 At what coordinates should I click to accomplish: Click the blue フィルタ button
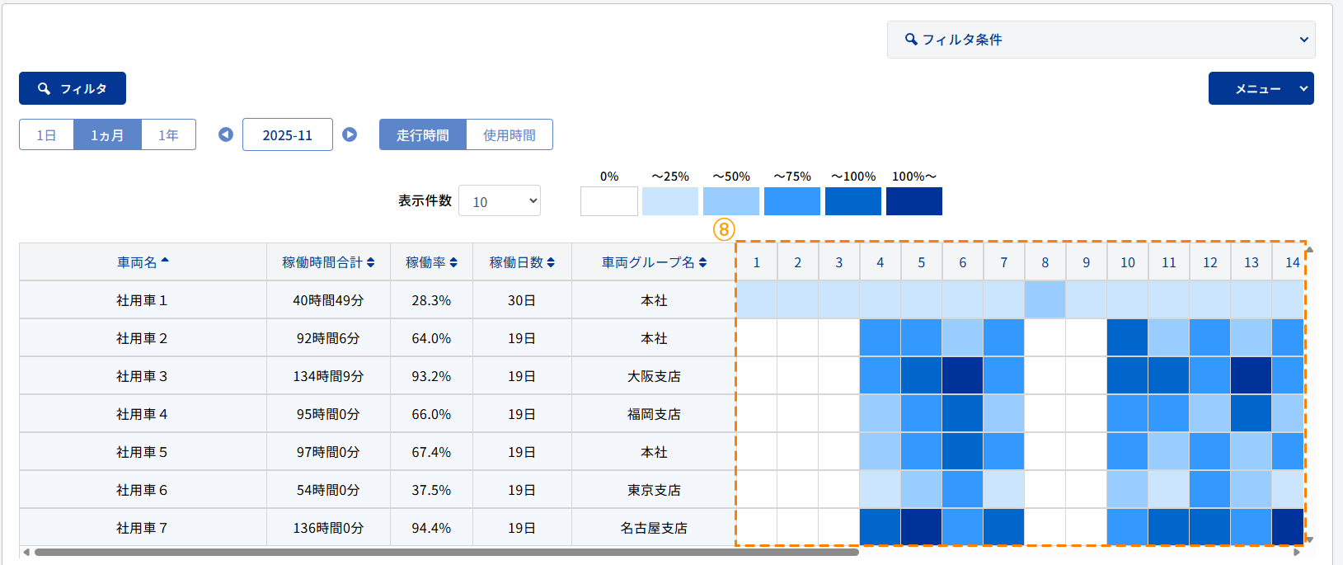point(73,88)
